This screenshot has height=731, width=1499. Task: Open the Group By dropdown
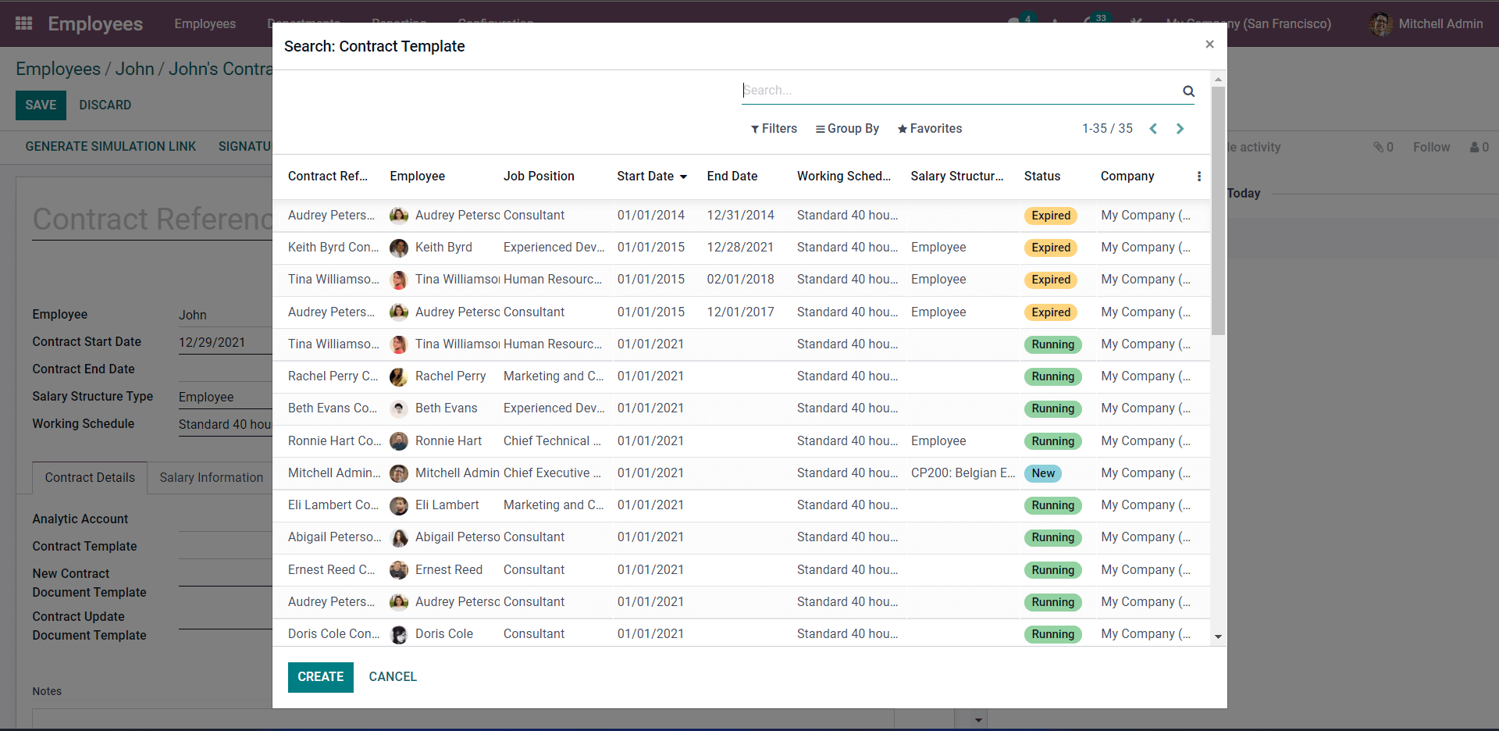pos(847,129)
